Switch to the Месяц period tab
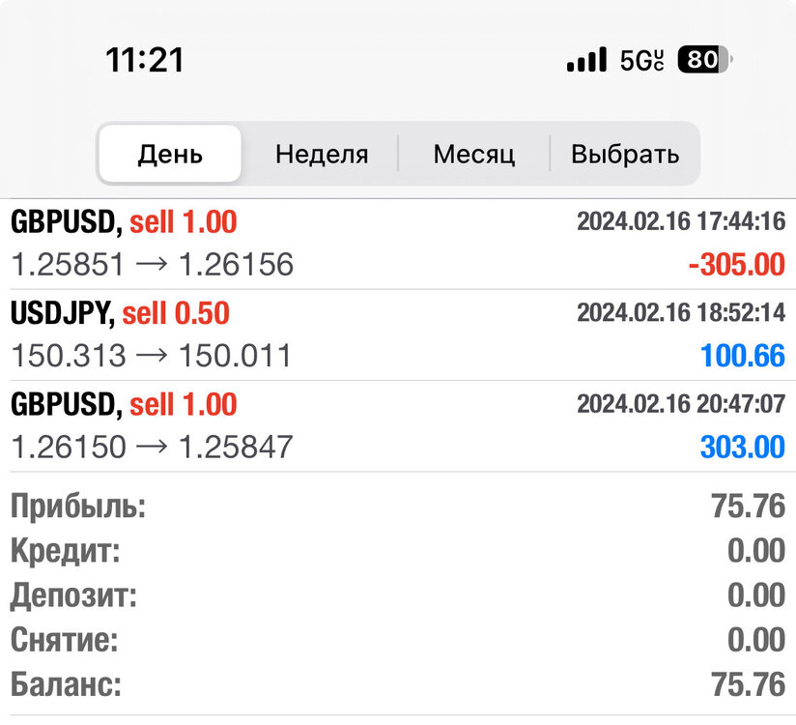 [x=474, y=154]
